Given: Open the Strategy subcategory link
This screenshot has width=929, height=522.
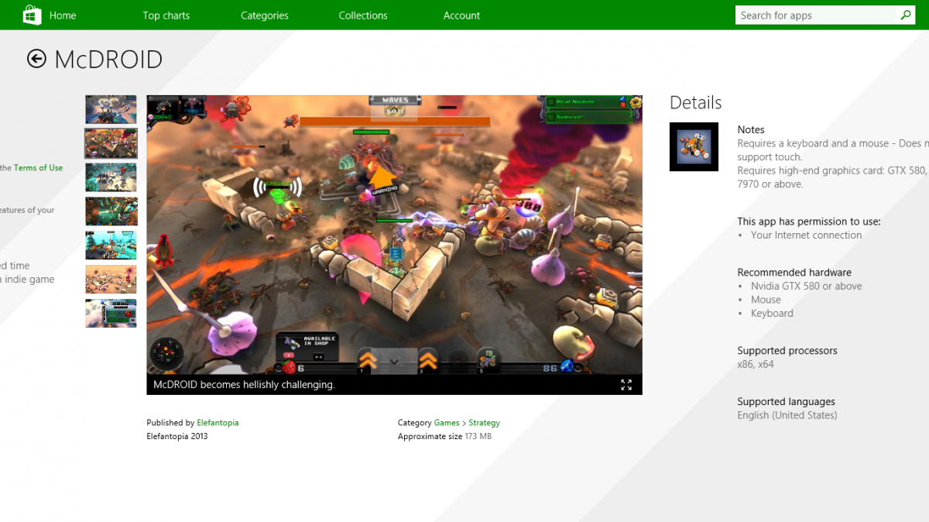Looking at the screenshot, I should coord(484,423).
